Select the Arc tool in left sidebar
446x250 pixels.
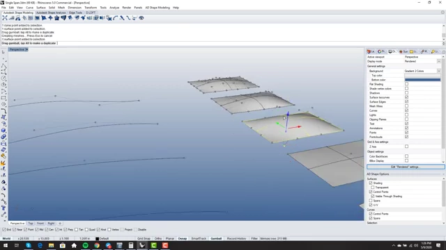pos(3,91)
